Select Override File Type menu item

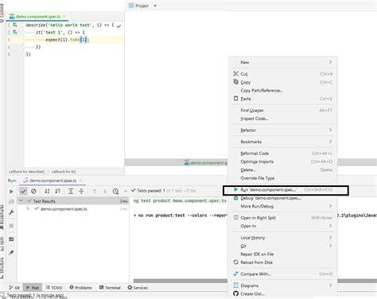(282, 178)
